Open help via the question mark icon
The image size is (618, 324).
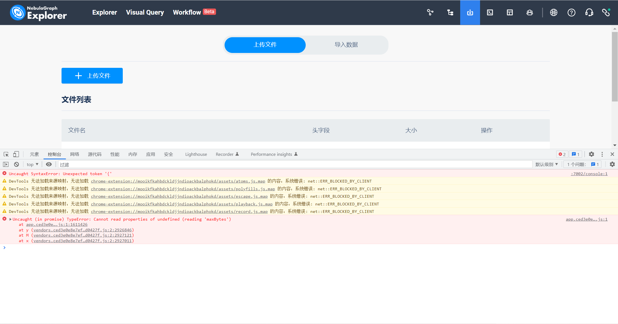click(571, 12)
